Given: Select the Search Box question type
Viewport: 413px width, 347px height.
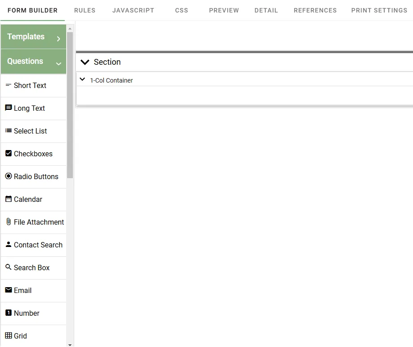Looking at the screenshot, I should click(x=31, y=268).
